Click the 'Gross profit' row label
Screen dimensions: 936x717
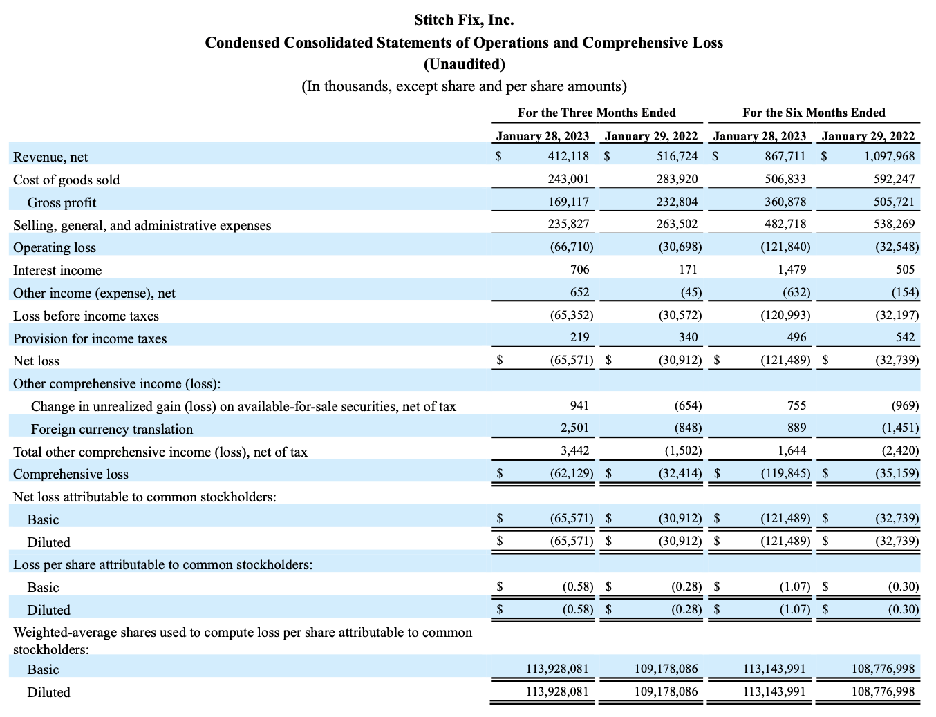[x=62, y=202]
